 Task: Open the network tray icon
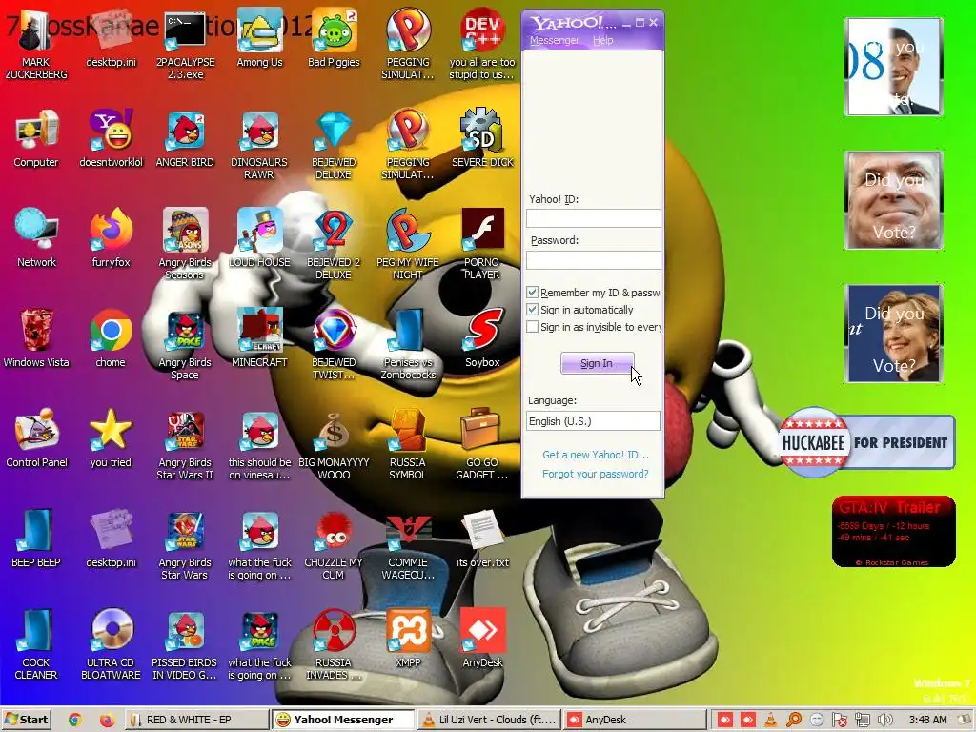click(862, 721)
